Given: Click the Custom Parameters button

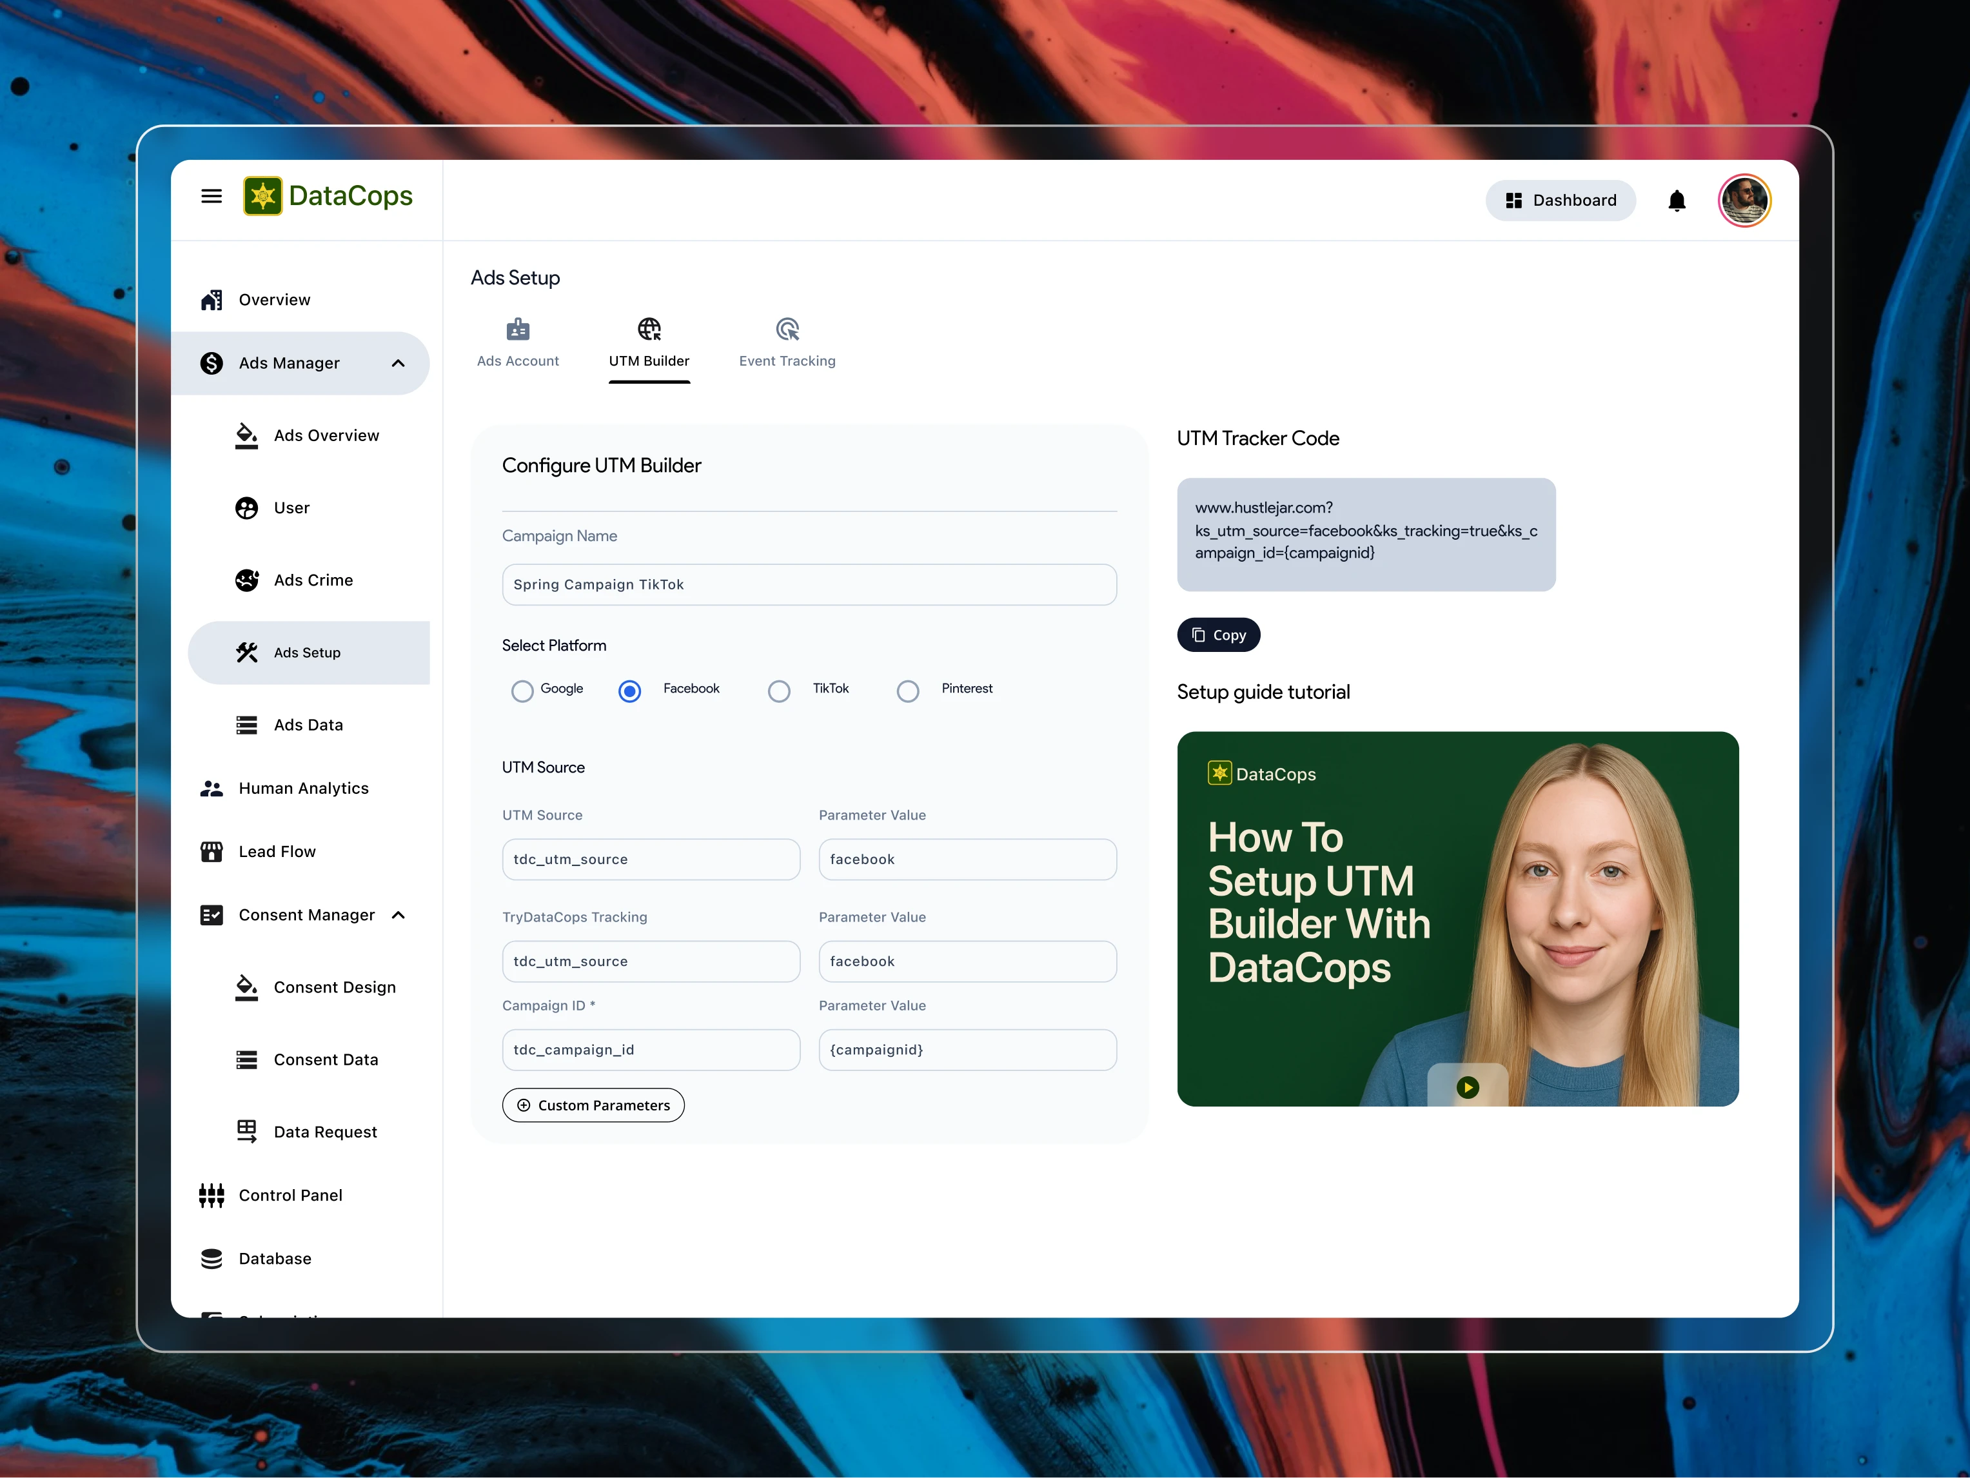Looking at the screenshot, I should coord(592,1105).
